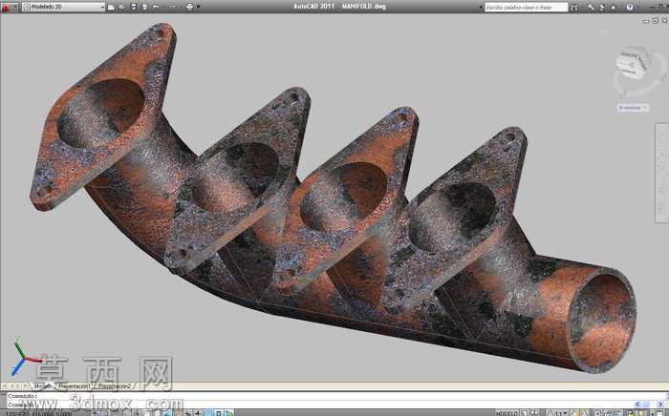Click the first layout tab scroll arrow
The width and height of the screenshot is (669, 416).
[5, 386]
